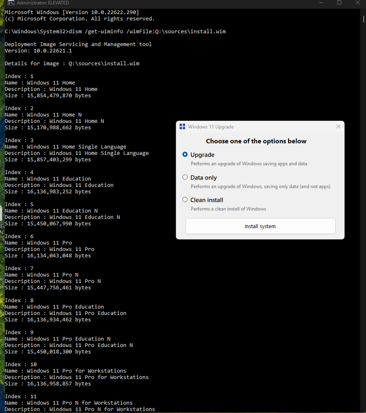Screen dimensions: 366x413
Task: Click the 'Administrator: ELEVATED' title text
Action: click(43, 3)
